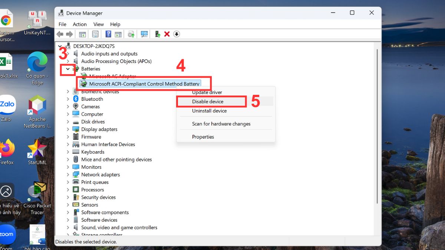
Task: Click the Sensors category icon
Action: coord(76,205)
